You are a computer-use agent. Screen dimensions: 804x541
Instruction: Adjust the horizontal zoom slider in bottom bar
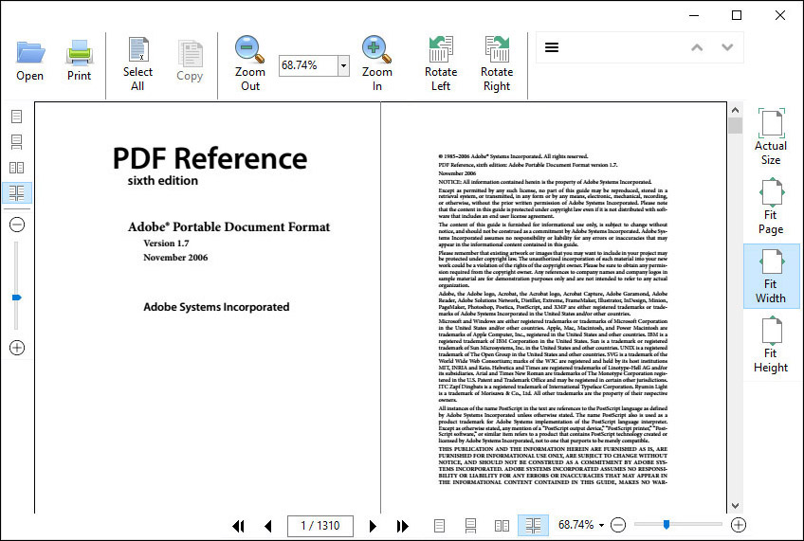point(667,524)
